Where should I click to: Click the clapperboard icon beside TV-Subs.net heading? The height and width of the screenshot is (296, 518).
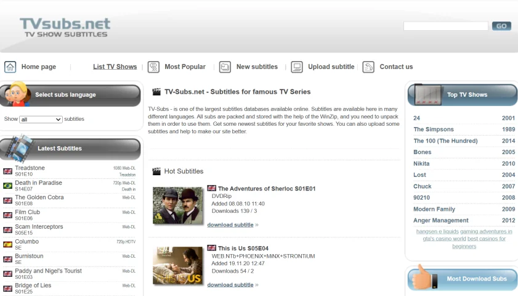point(156,92)
